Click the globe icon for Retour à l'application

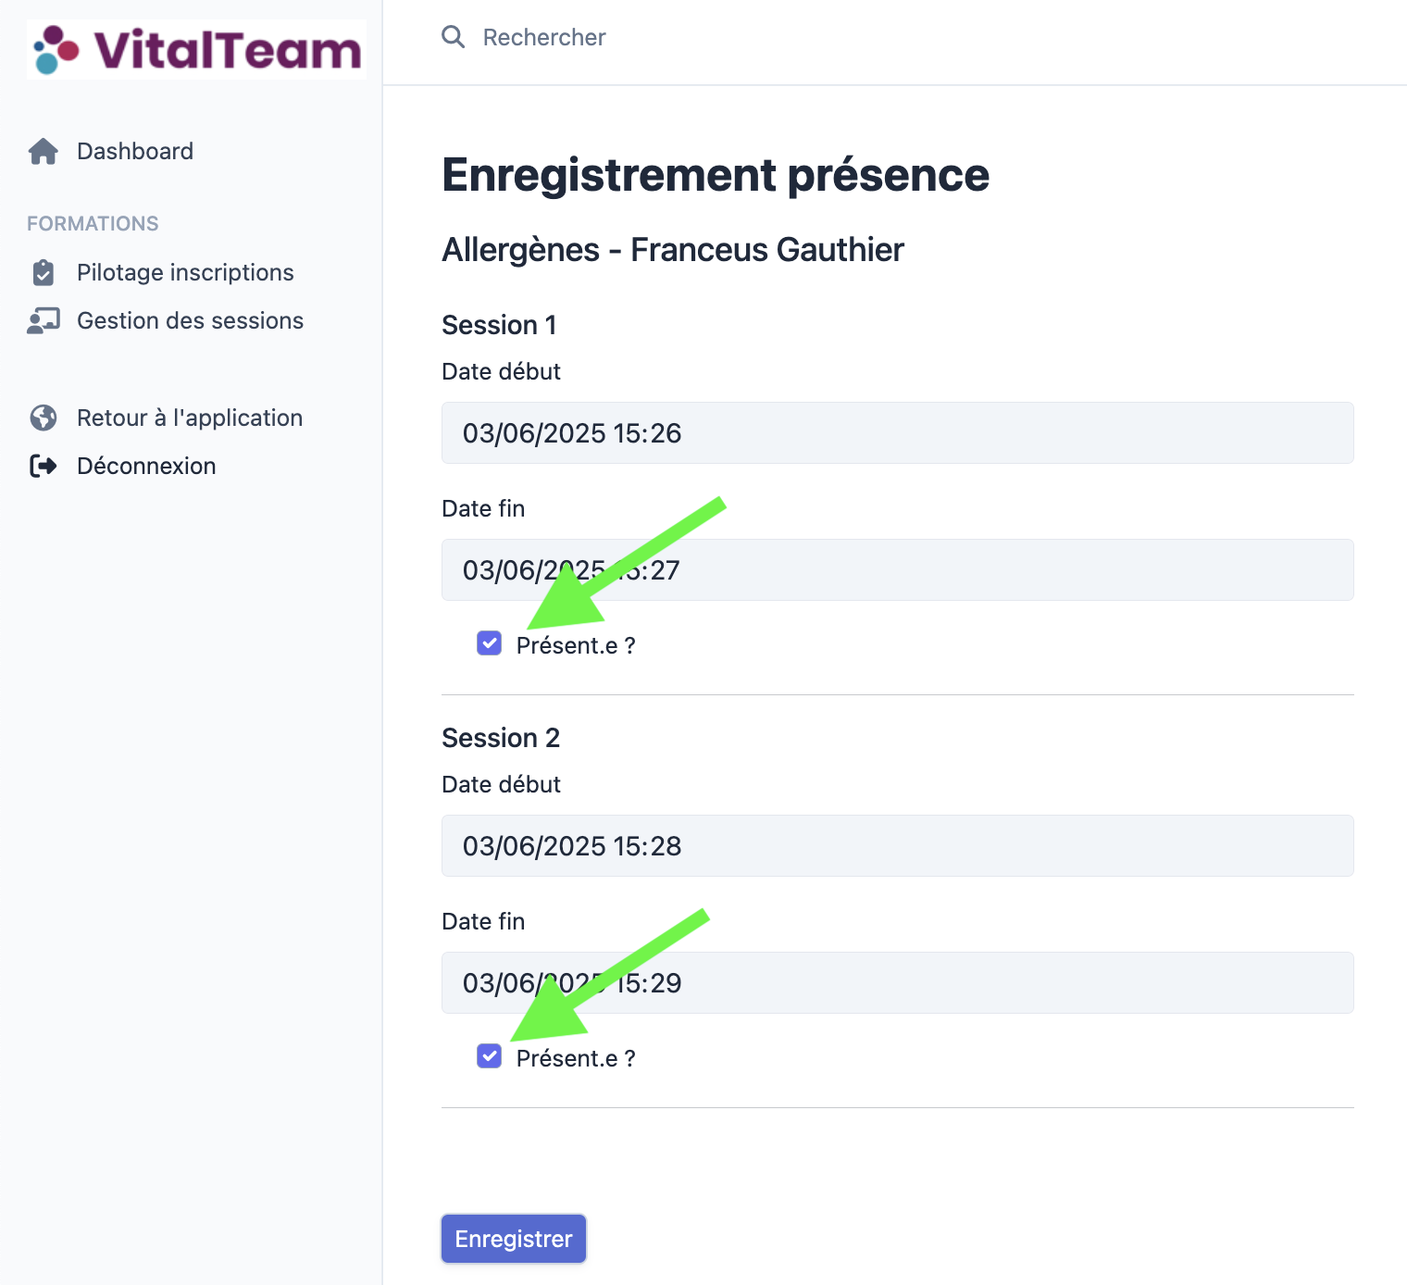[44, 418]
